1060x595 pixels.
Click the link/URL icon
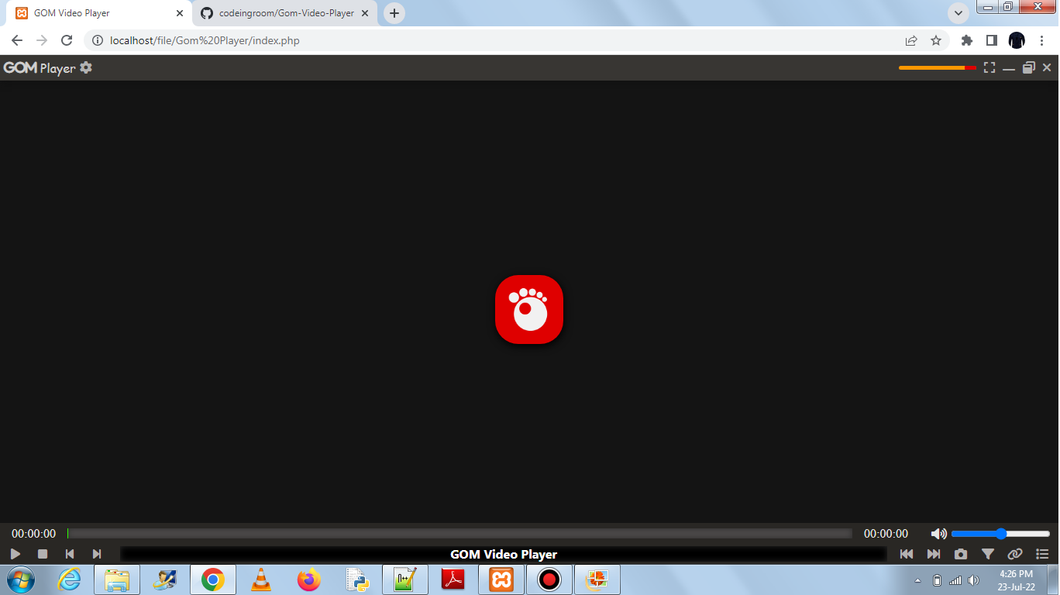click(1015, 554)
